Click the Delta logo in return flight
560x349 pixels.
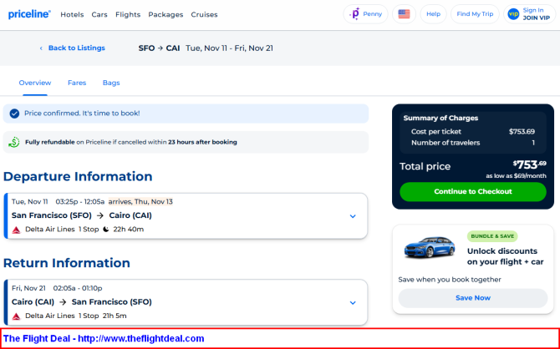(x=16, y=316)
